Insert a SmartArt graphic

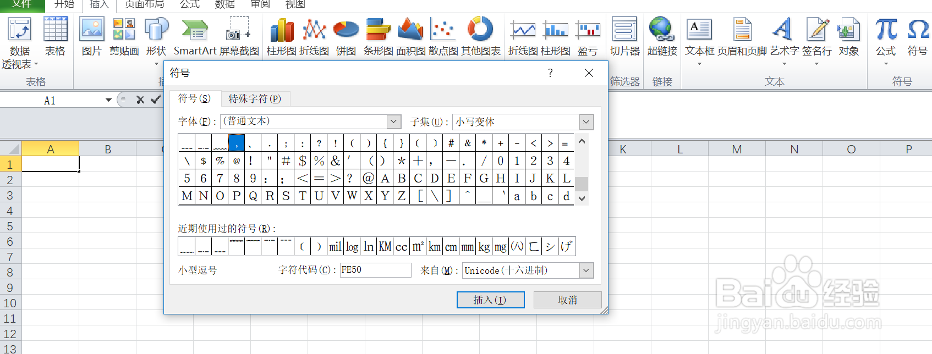point(195,37)
